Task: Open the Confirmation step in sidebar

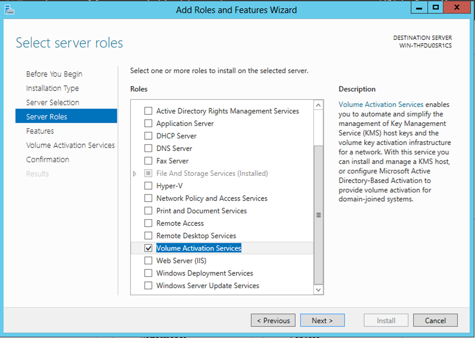Action: point(48,159)
